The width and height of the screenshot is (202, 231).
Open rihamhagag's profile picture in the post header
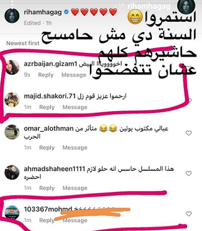[12, 16]
